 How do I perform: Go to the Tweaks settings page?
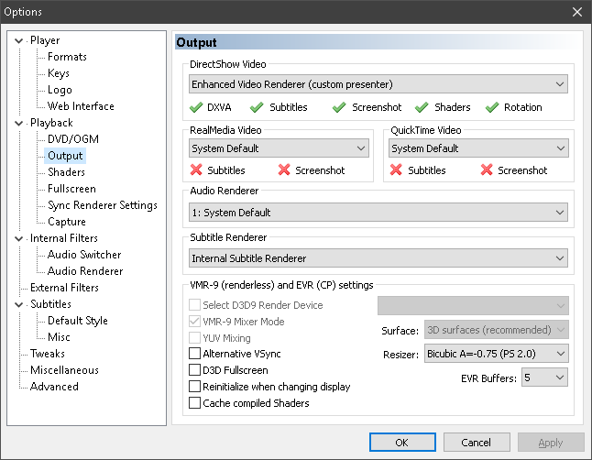[48, 354]
